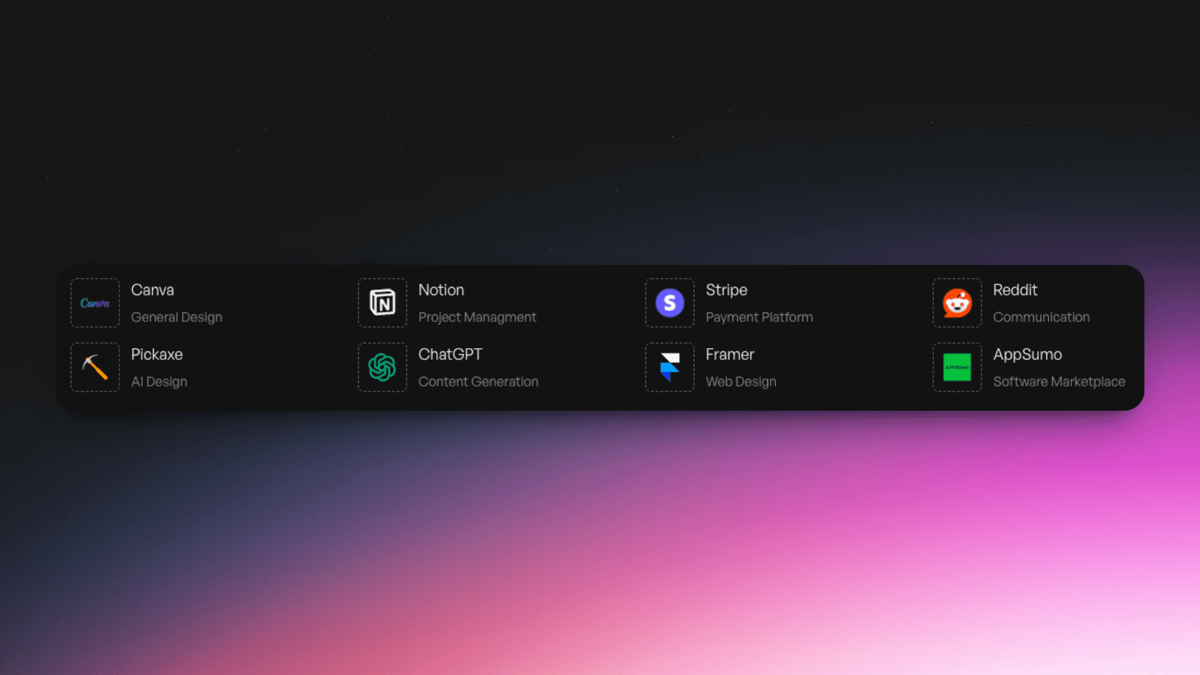Open the Pickaxe tool title
1200x675 pixels.
[x=157, y=354]
